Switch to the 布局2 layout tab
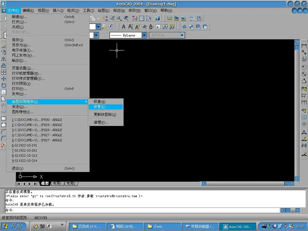The height and width of the screenshot is (231, 308). click(71, 183)
